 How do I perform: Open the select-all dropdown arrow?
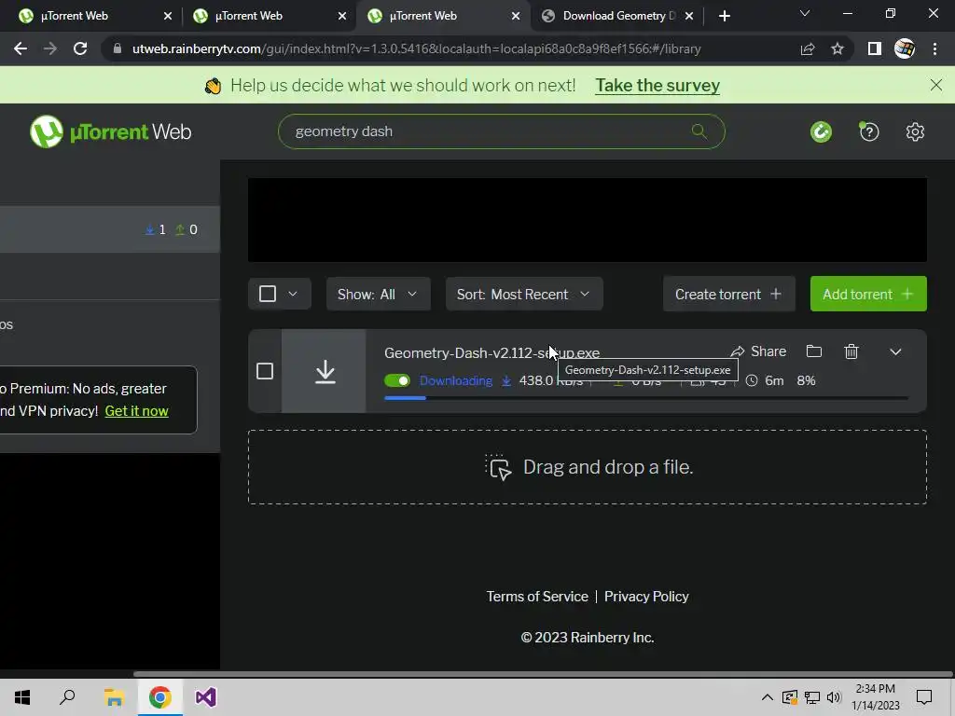pyautogui.click(x=292, y=294)
